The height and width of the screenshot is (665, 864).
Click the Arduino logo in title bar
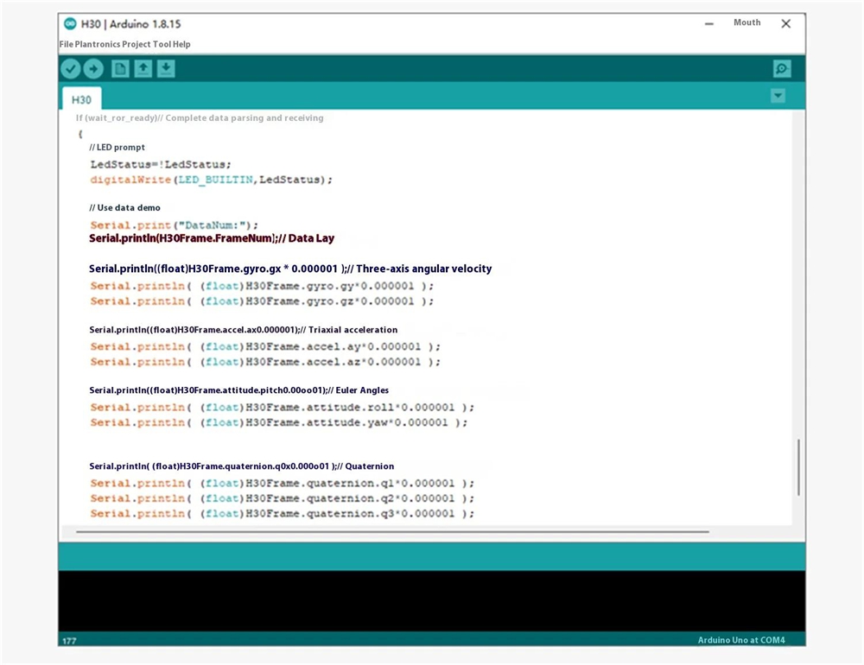pyautogui.click(x=70, y=24)
